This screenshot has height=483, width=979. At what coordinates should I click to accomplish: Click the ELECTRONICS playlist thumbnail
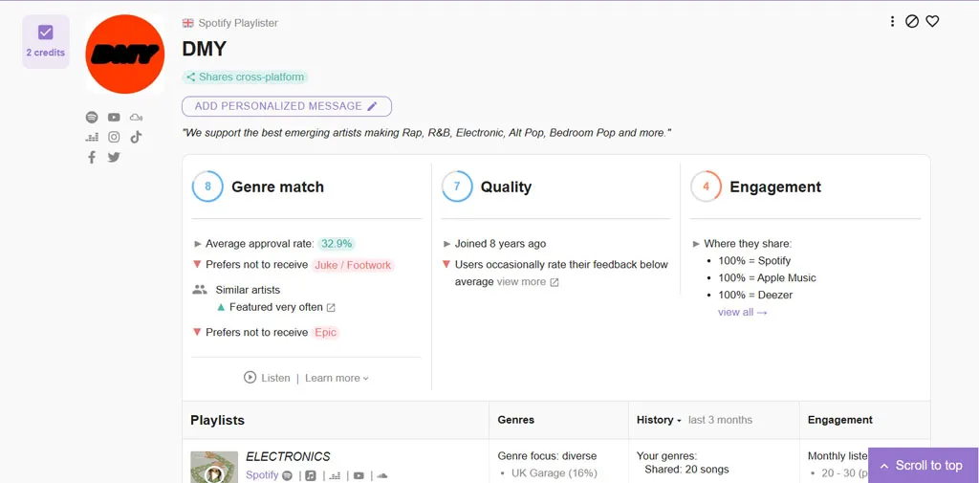(213, 468)
